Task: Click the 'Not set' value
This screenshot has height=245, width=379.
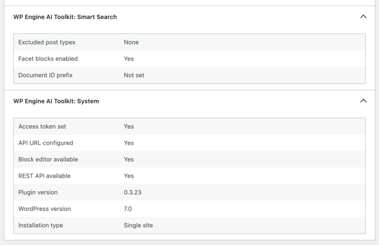Action: 134,75
